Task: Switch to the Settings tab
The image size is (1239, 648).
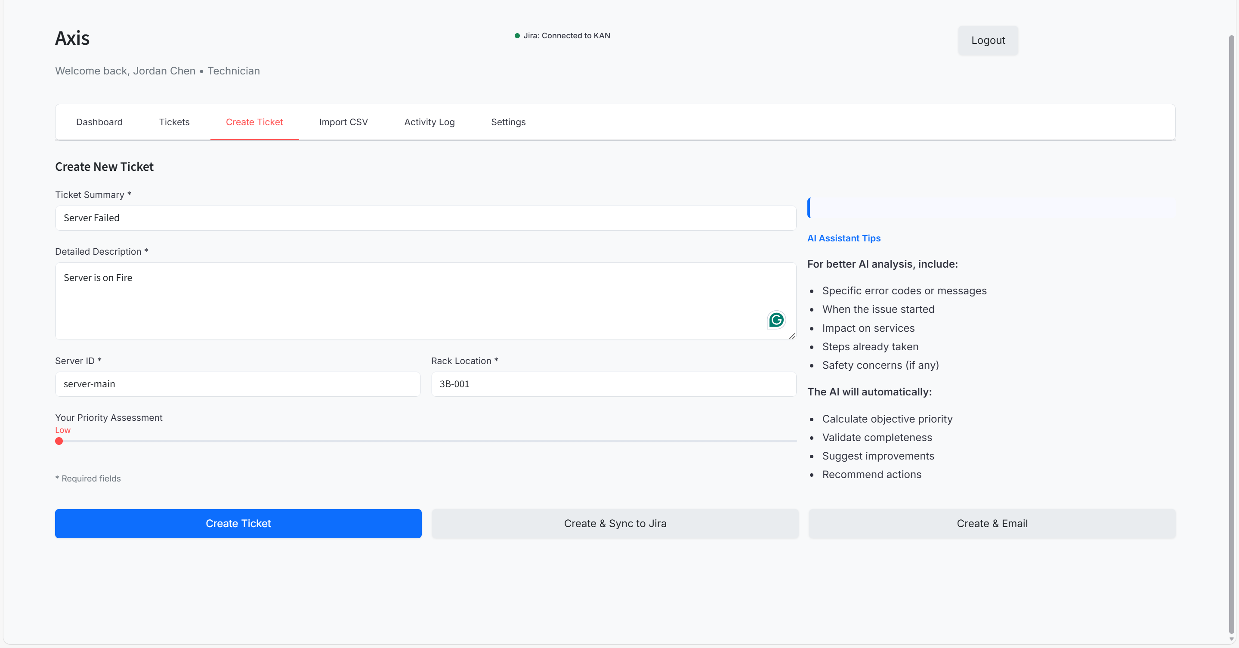Action: pos(508,122)
